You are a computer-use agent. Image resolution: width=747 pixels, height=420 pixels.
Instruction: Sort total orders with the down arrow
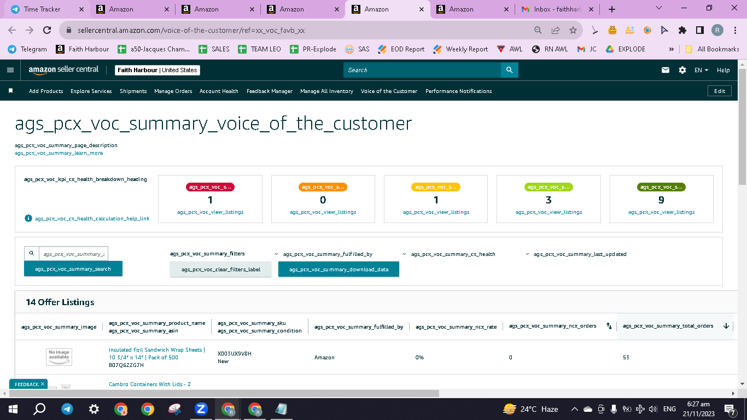tap(726, 326)
